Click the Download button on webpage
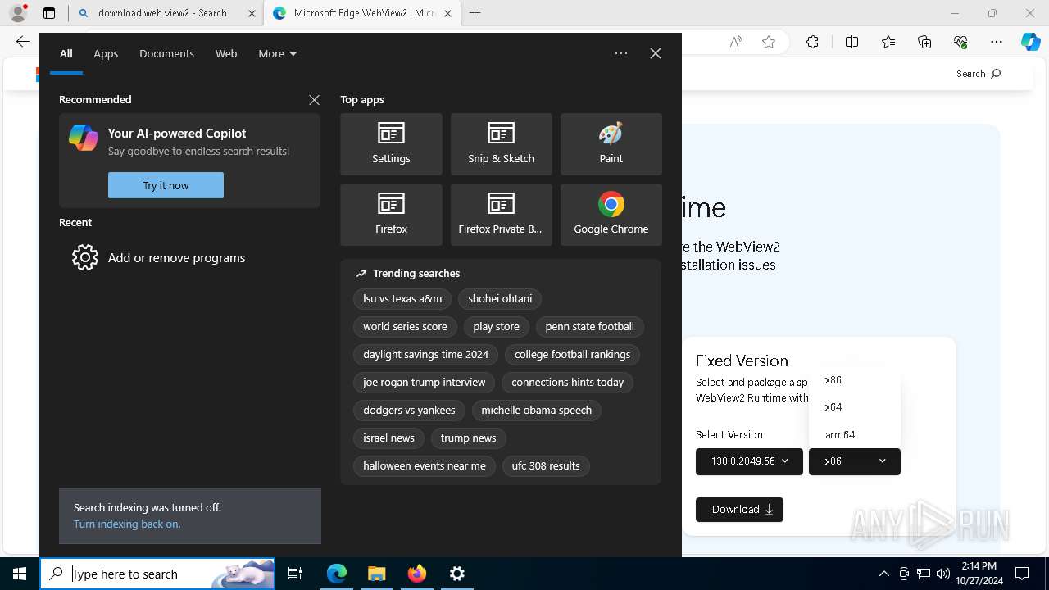 pos(739,509)
